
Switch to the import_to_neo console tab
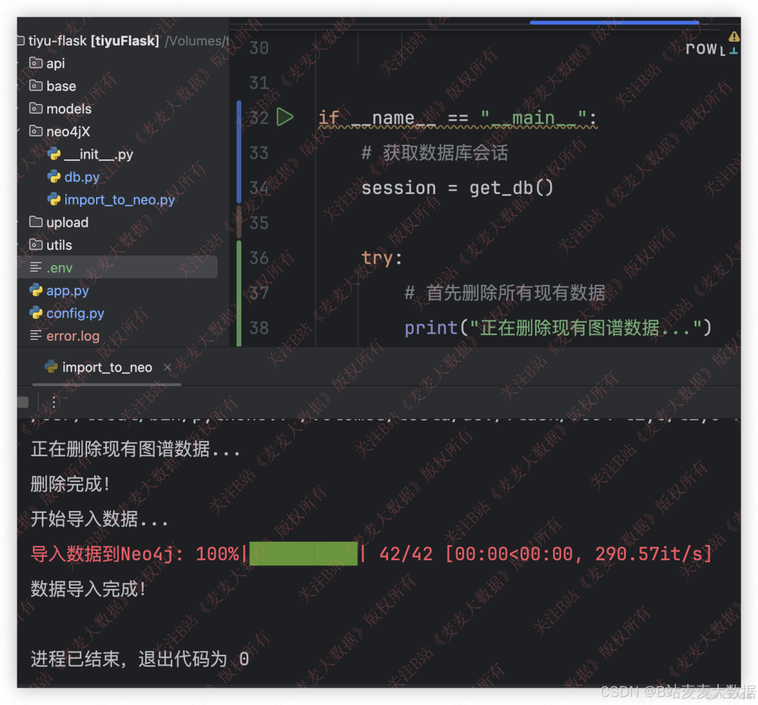(106, 367)
